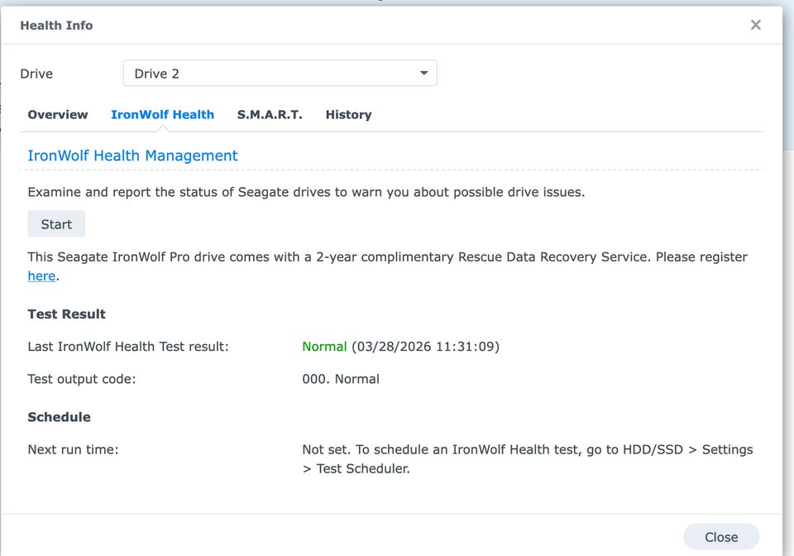
Task: Click the Close button at bottom
Action: 721,537
